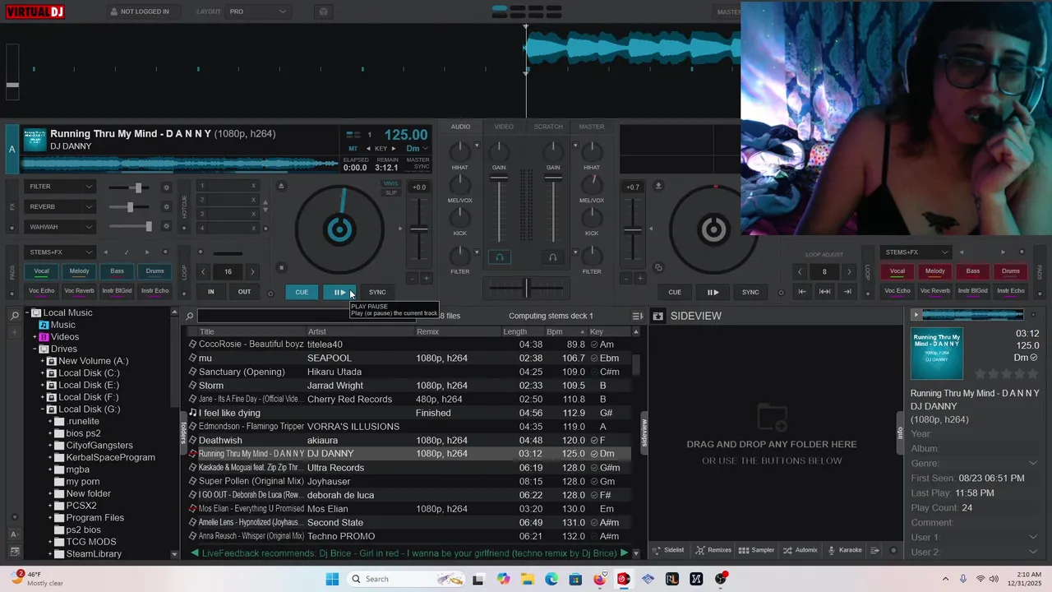Open the Sidelist panel
Viewport: 1052px width, 592px height.
click(x=669, y=550)
